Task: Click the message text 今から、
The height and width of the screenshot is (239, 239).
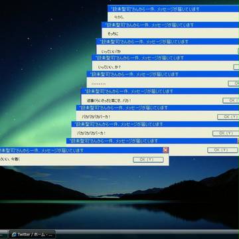Action: (x=119, y=17)
